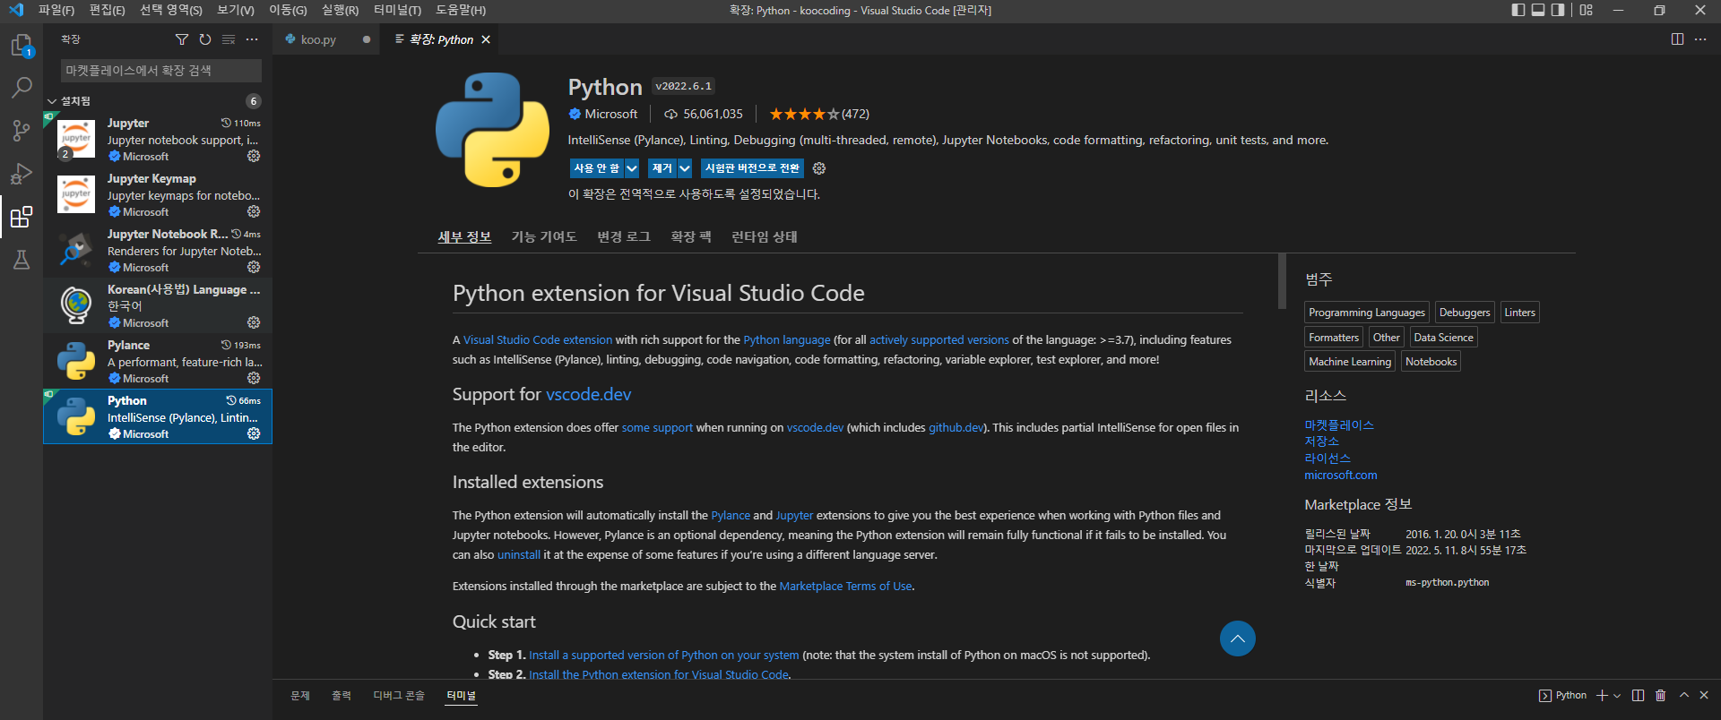The width and height of the screenshot is (1721, 720).
Task: Select the 런타임 상태 tab
Action: point(765,236)
